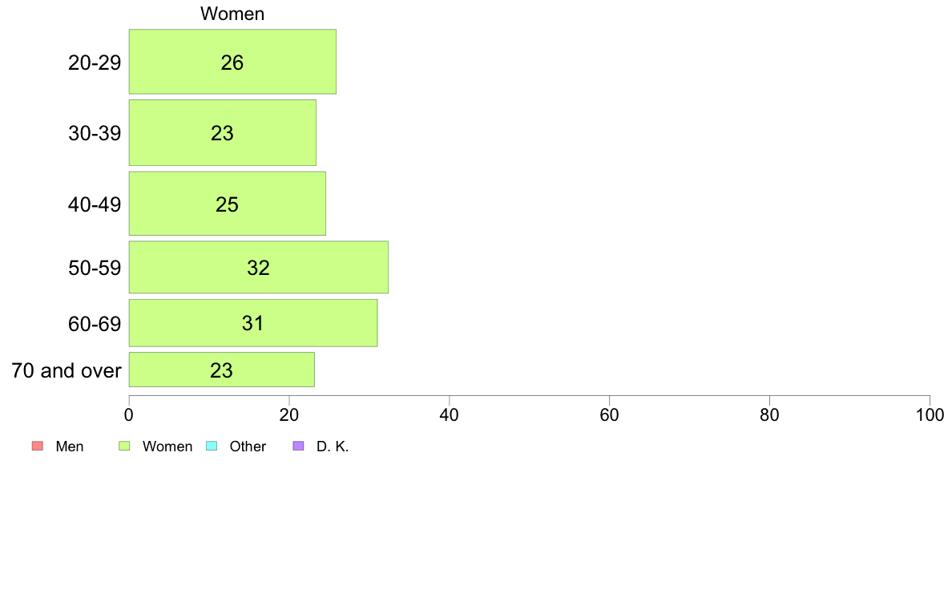Click the 20-29 age label
Screen dimensions: 952x590
click(95, 63)
